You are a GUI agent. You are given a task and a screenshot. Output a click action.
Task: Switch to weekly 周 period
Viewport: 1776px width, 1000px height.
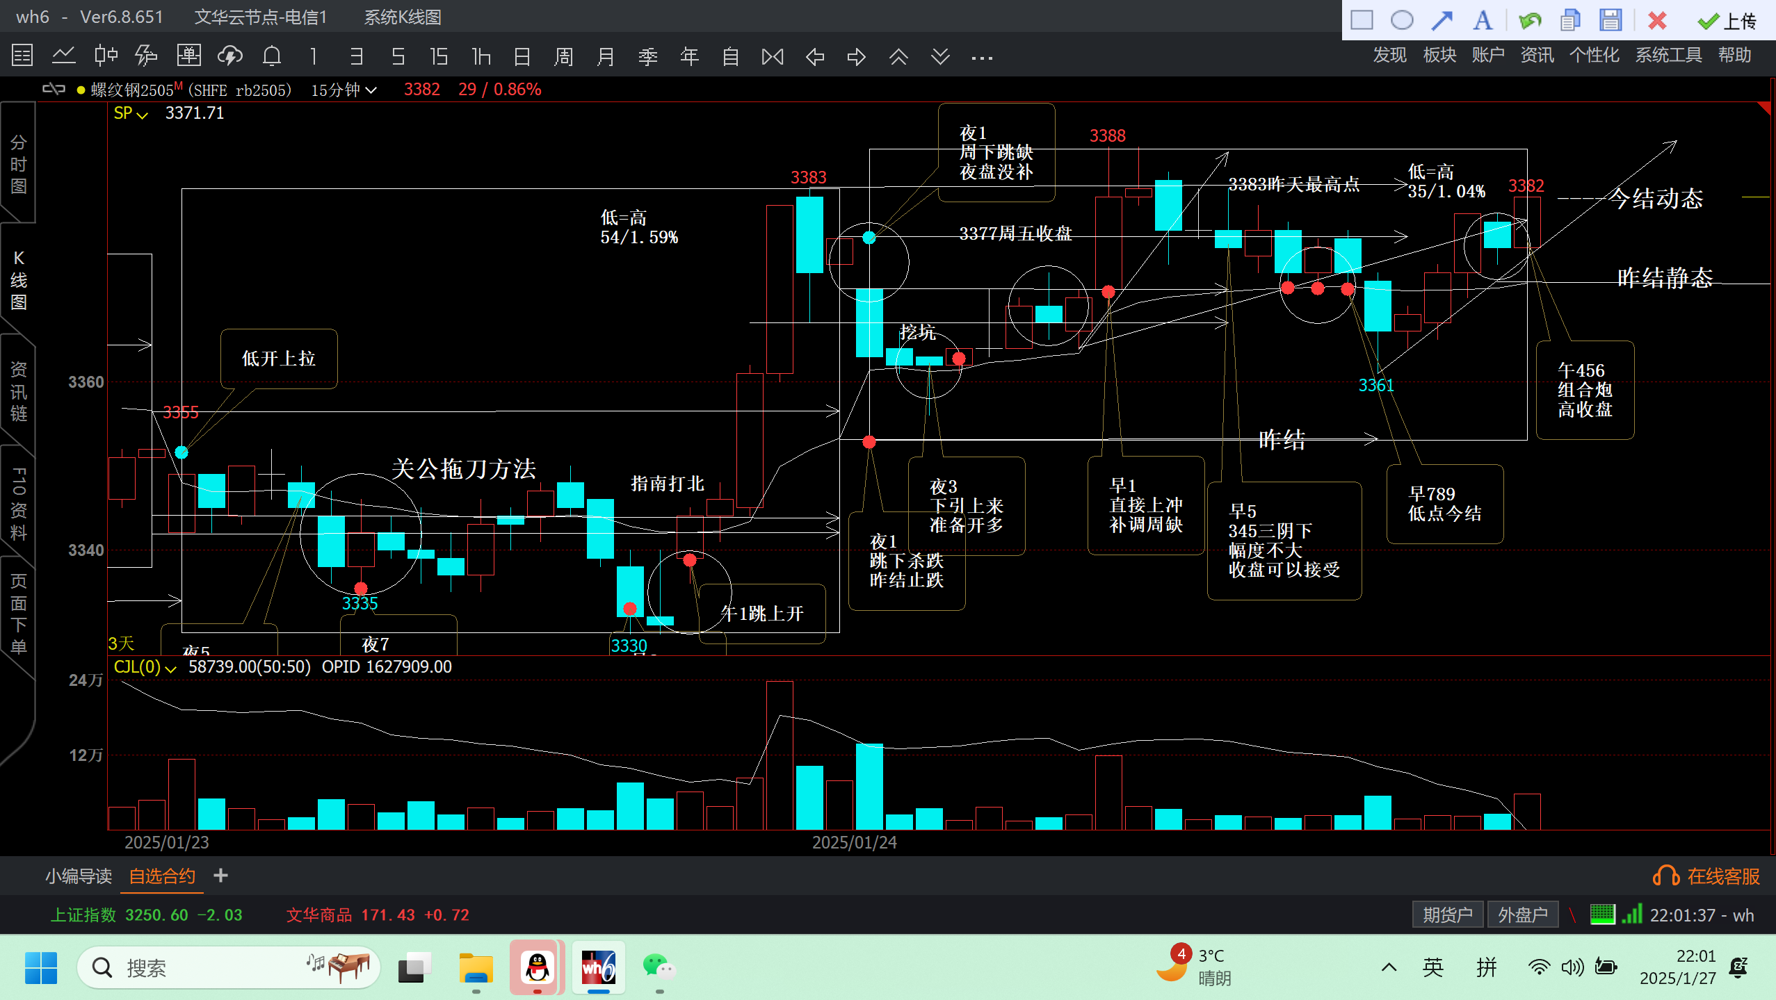coord(564,56)
